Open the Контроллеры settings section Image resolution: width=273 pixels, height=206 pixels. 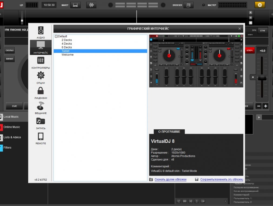click(41, 63)
